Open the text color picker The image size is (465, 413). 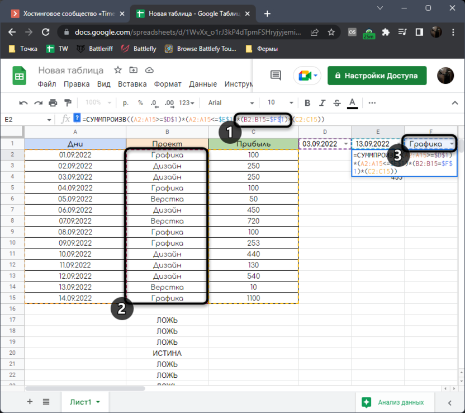[352, 103]
